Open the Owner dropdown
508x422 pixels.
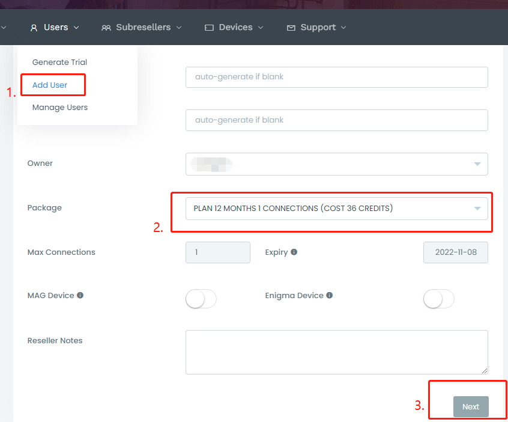336,164
